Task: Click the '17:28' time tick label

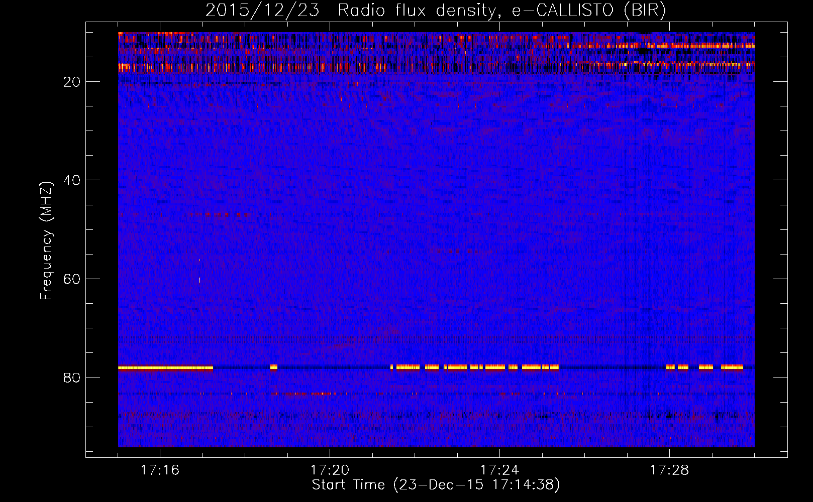Action: 669,470
